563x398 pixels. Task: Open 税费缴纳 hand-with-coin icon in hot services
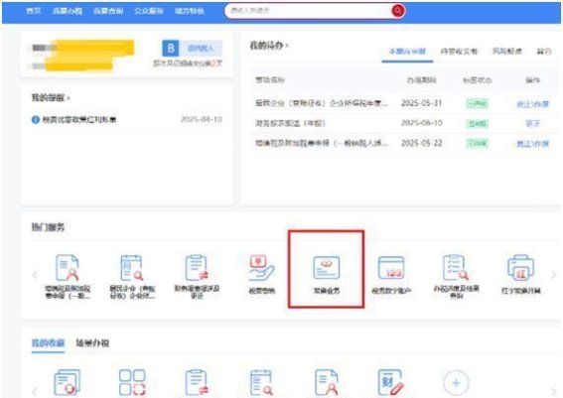click(x=261, y=268)
